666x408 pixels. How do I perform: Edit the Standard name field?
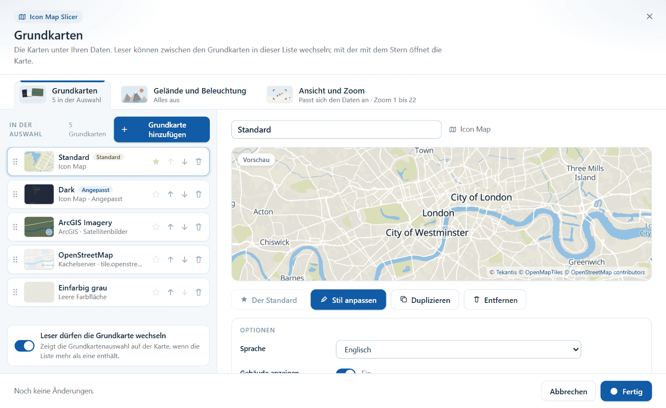pyautogui.click(x=336, y=130)
